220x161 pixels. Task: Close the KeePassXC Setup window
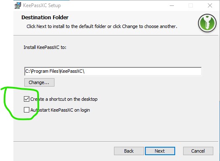pyautogui.click(x=210, y=5)
